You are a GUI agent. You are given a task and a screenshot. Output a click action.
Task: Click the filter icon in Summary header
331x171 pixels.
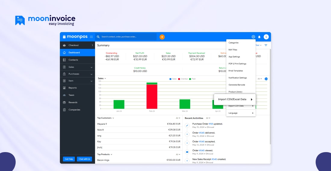[266, 45]
